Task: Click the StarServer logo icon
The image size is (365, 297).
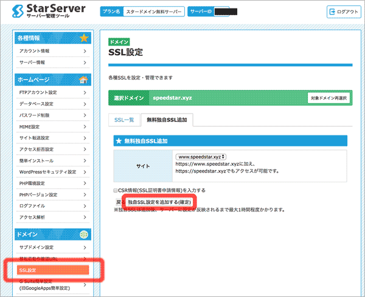Action: coord(18,11)
